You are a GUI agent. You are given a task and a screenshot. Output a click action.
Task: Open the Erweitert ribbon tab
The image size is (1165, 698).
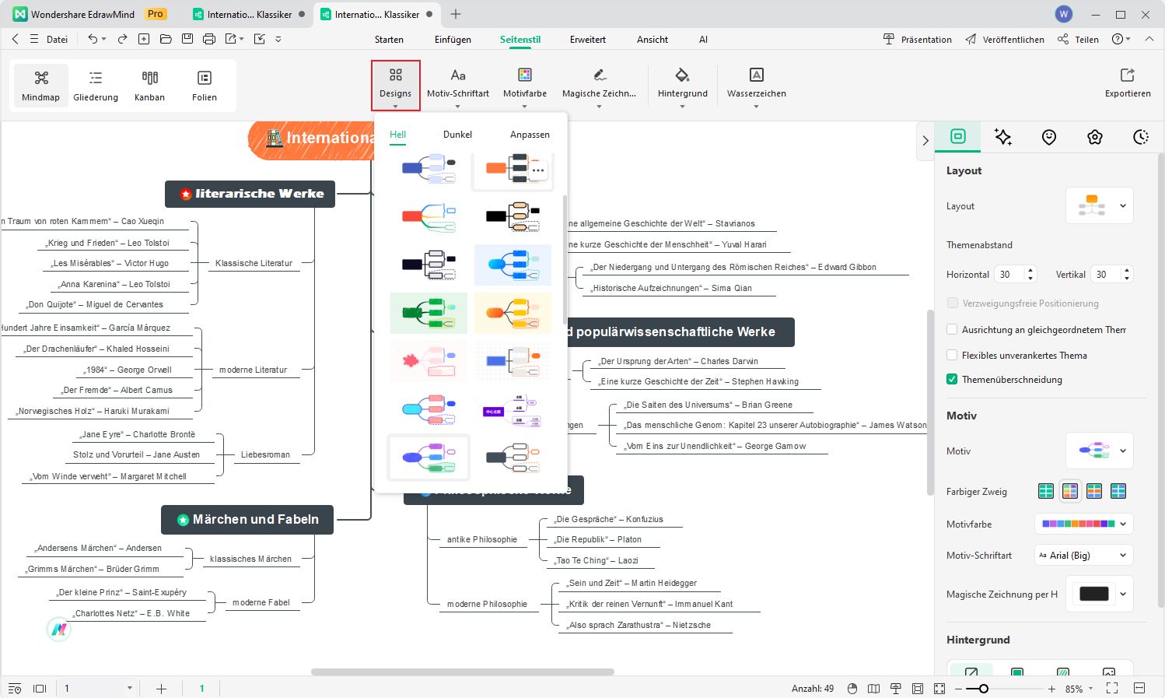pyautogui.click(x=587, y=40)
